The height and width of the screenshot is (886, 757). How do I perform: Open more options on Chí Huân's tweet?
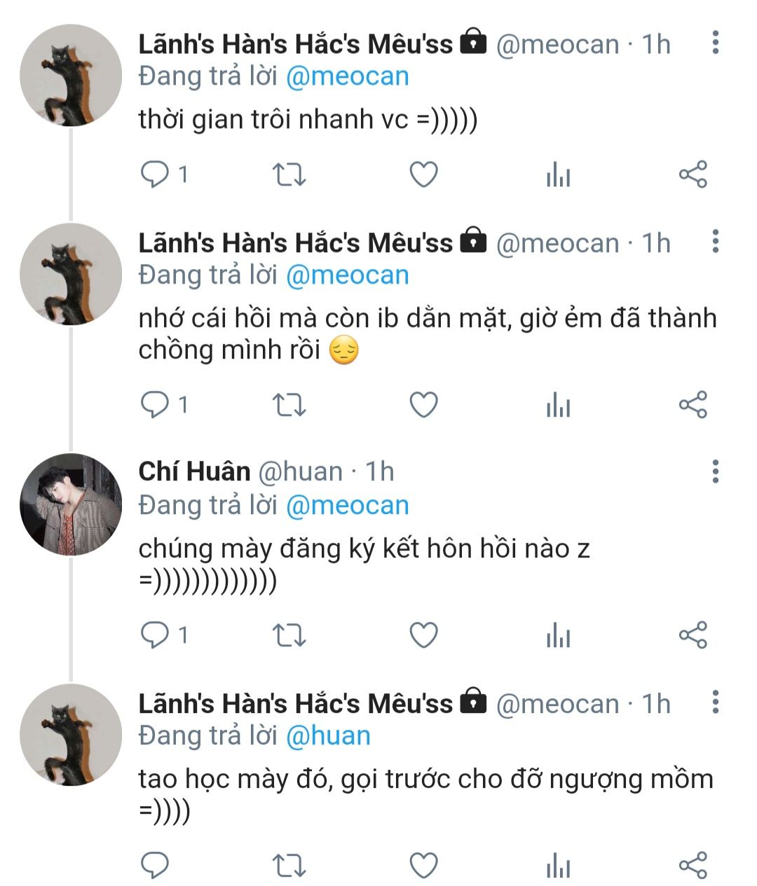[x=715, y=471]
